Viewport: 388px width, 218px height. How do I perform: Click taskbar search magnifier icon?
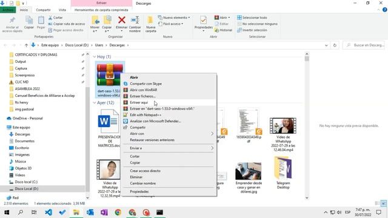21,212
